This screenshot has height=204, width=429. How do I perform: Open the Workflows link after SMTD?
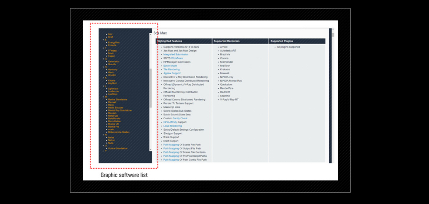click(177, 58)
